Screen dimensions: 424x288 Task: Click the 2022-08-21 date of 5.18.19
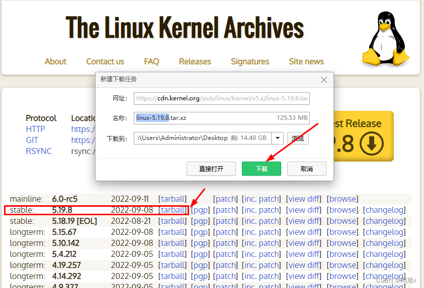[x=131, y=221]
